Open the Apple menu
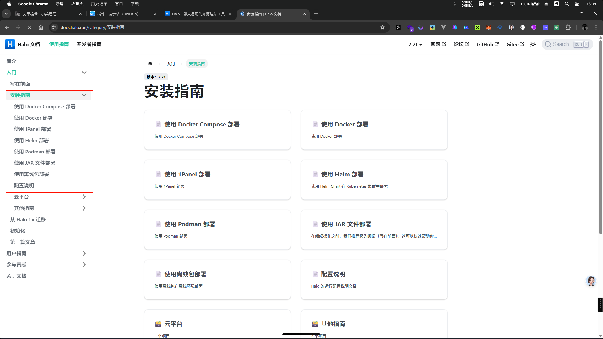Viewport: 603px width, 339px height. click(x=9, y=4)
